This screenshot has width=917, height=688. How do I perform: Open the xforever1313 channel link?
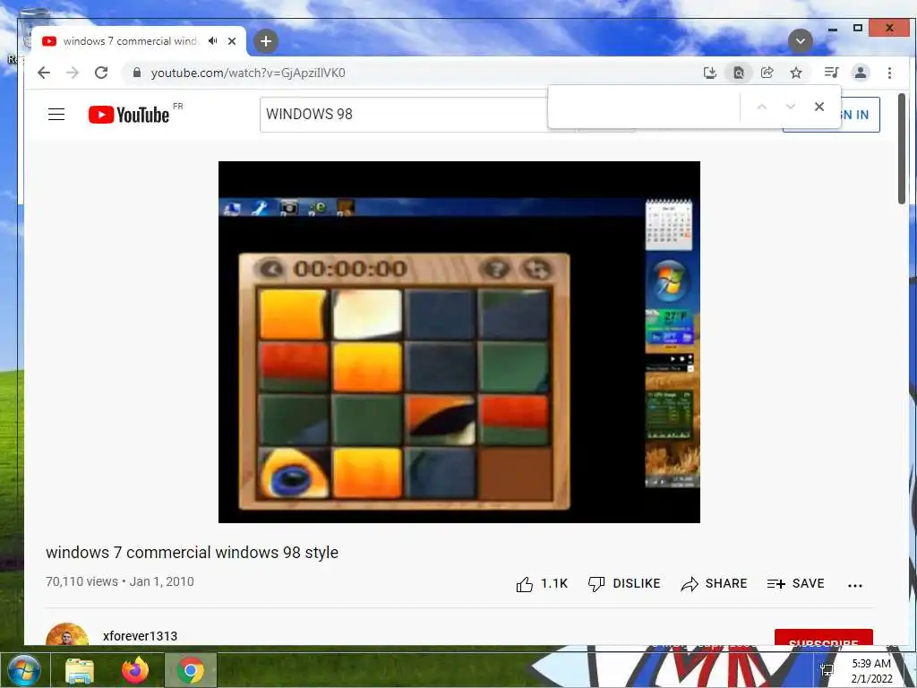click(140, 636)
